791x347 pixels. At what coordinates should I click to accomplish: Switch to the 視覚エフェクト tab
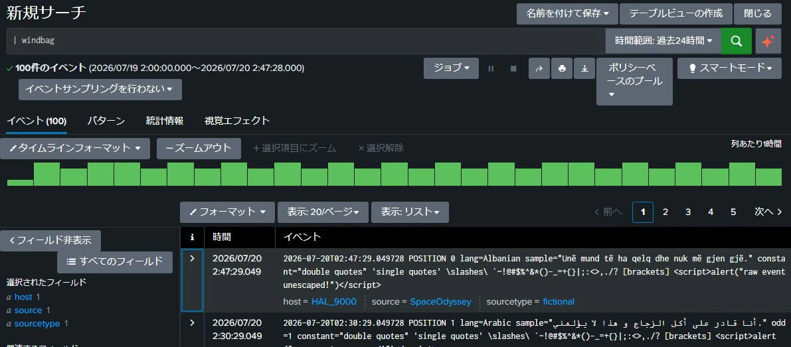pos(237,121)
